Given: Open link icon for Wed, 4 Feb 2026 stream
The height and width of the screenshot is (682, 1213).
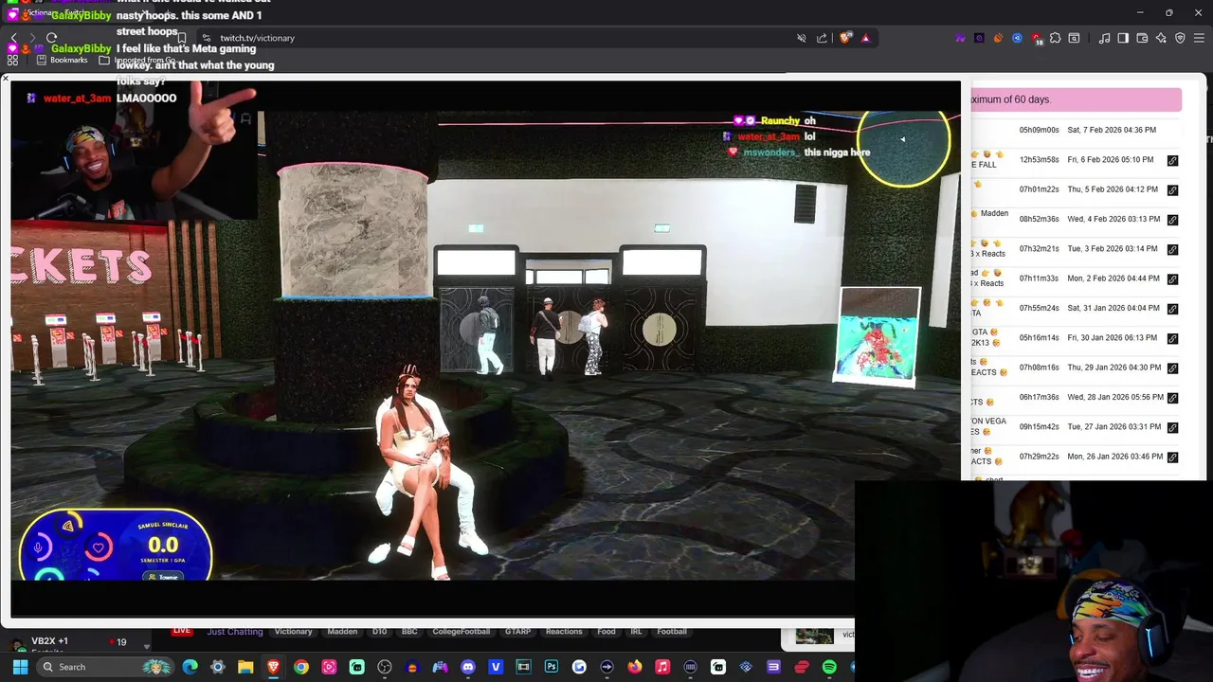Looking at the screenshot, I should 1172,220.
